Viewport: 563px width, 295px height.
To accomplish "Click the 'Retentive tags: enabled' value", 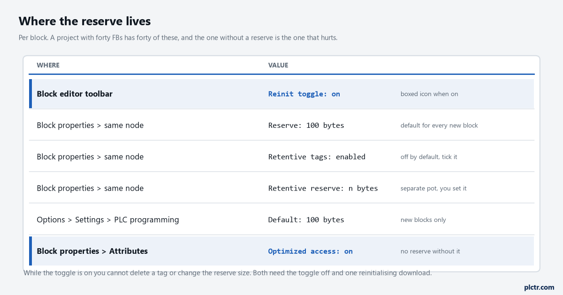I will tap(317, 156).
